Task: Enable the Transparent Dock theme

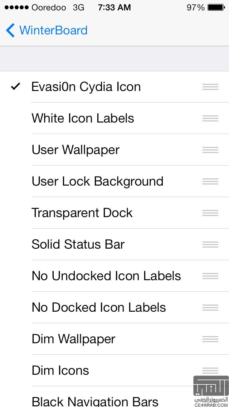Action: [x=82, y=213]
